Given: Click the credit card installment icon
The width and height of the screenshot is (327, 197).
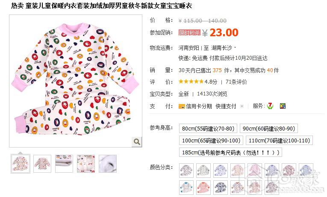Looking at the screenshot, I should click(182, 107).
